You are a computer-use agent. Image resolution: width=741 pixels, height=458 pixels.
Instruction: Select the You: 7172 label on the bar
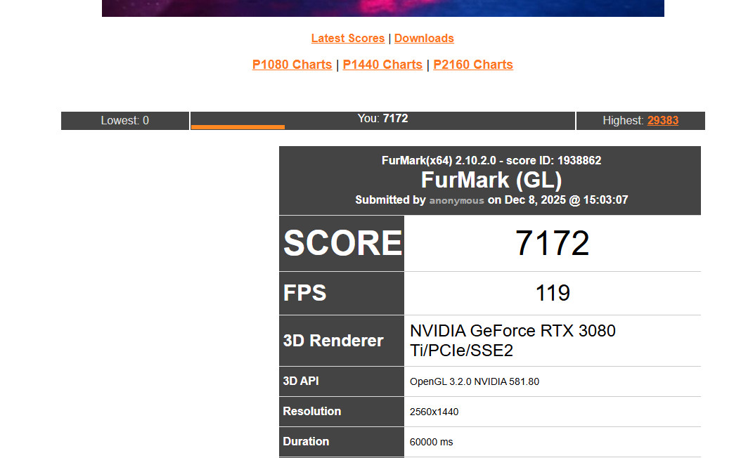(x=382, y=118)
